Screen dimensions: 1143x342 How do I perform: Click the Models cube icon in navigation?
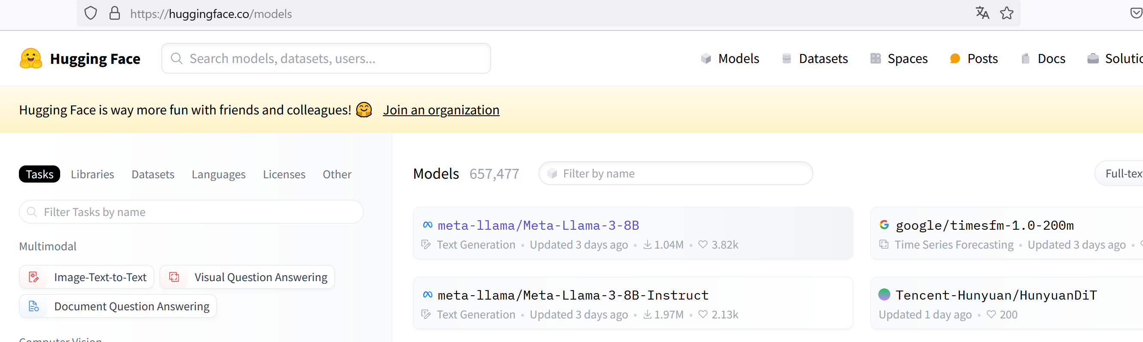706,58
